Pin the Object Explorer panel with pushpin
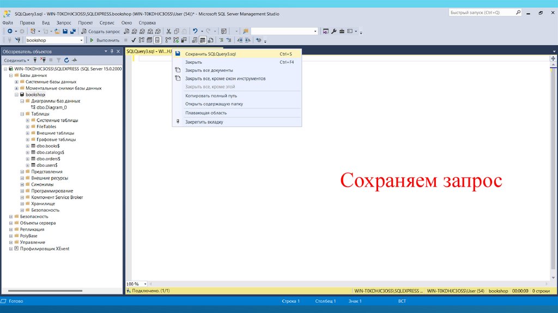Screen dimensions: 558x313 [112, 51]
